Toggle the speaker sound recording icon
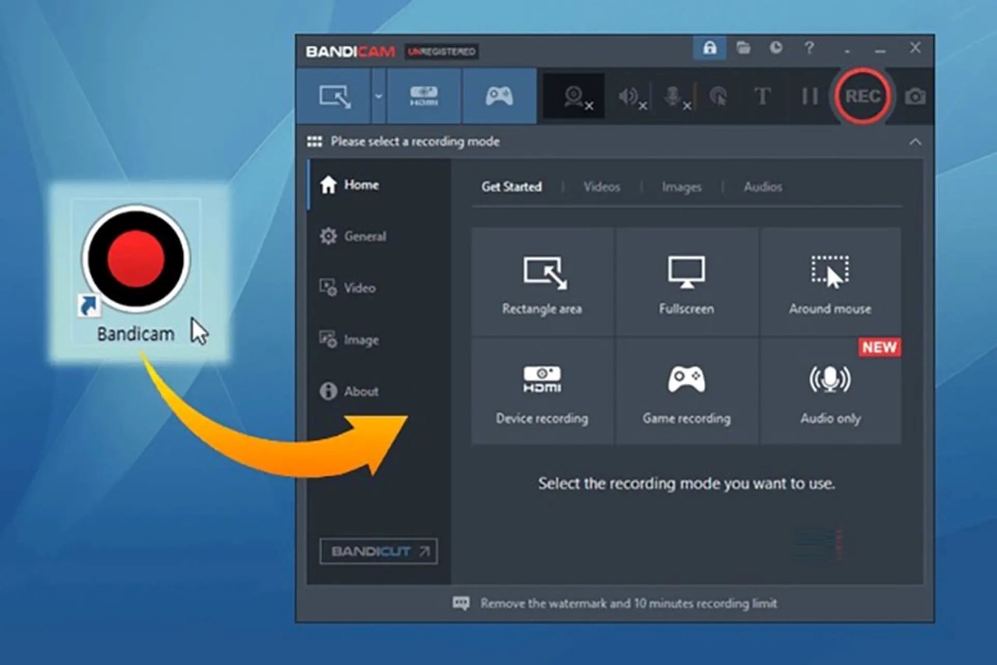The height and width of the screenshot is (665, 997). click(x=629, y=96)
